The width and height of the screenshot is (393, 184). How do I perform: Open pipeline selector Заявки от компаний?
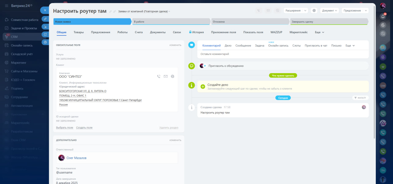[x=144, y=11]
